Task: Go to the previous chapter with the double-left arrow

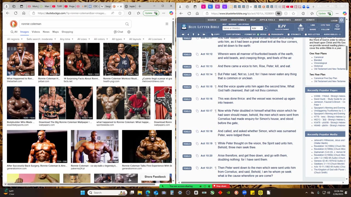Action: pyautogui.click(x=183, y=34)
